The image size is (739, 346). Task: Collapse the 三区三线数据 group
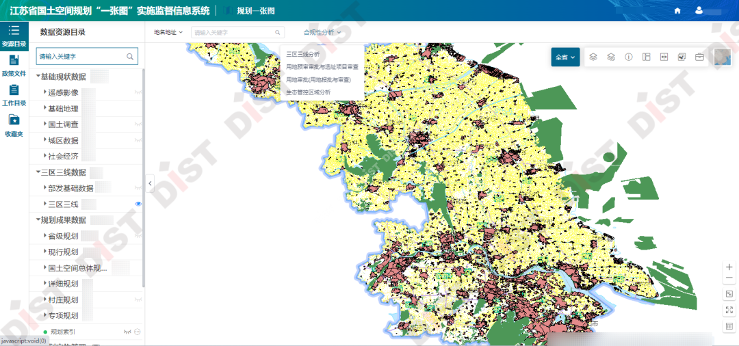38,172
